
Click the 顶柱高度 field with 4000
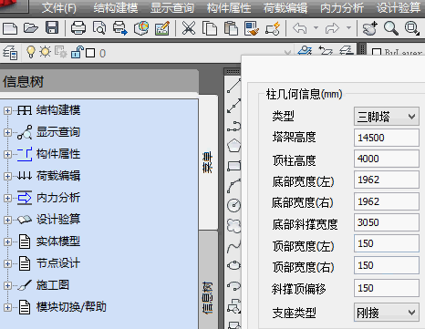coord(387,159)
